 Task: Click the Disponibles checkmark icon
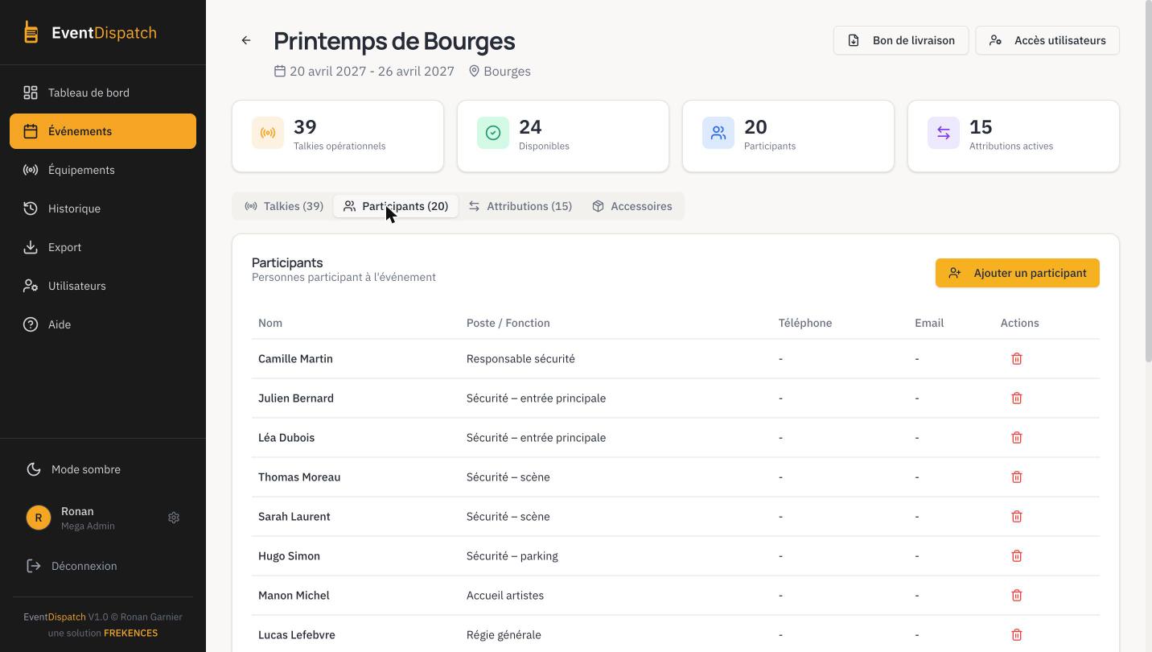pyautogui.click(x=493, y=133)
